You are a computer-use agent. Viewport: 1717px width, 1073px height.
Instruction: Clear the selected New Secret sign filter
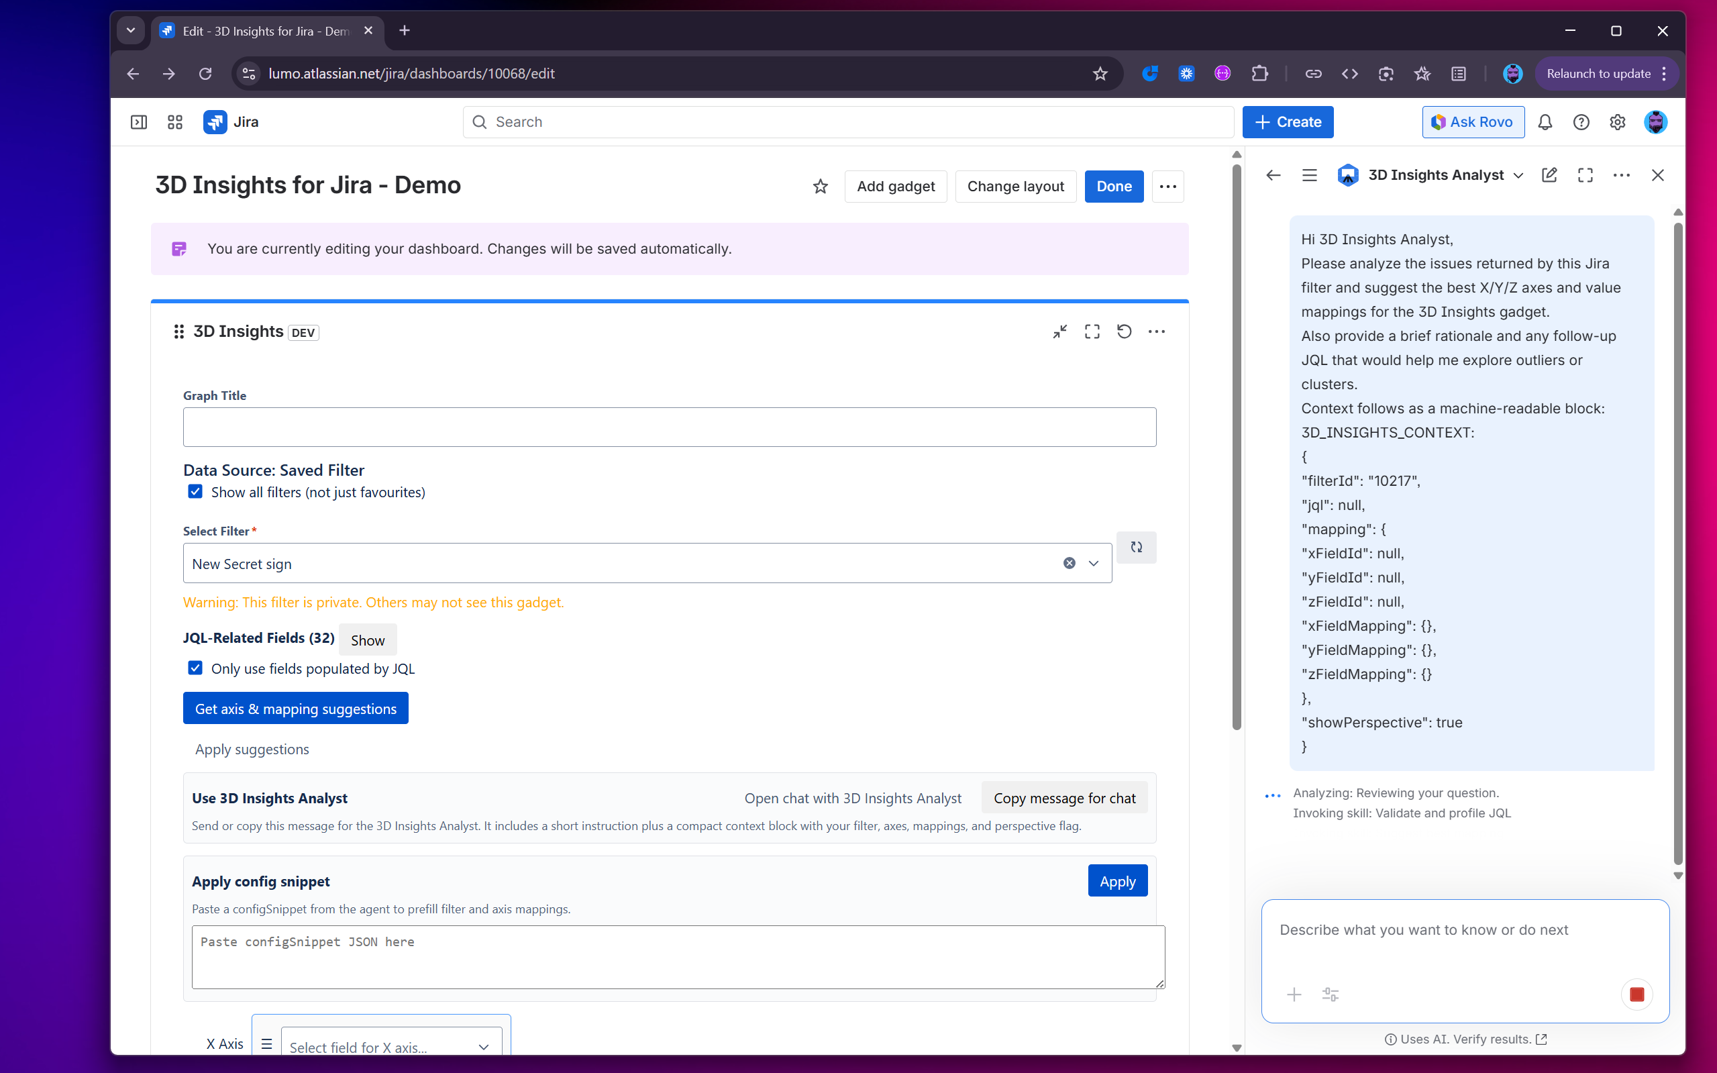tap(1070, 564)
